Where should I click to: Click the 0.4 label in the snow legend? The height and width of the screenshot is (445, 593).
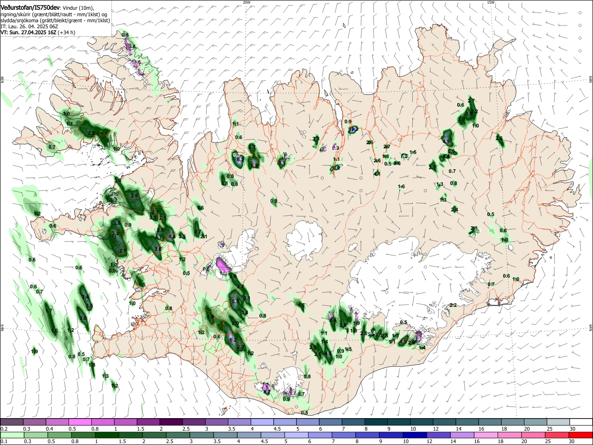pos(50,429)
